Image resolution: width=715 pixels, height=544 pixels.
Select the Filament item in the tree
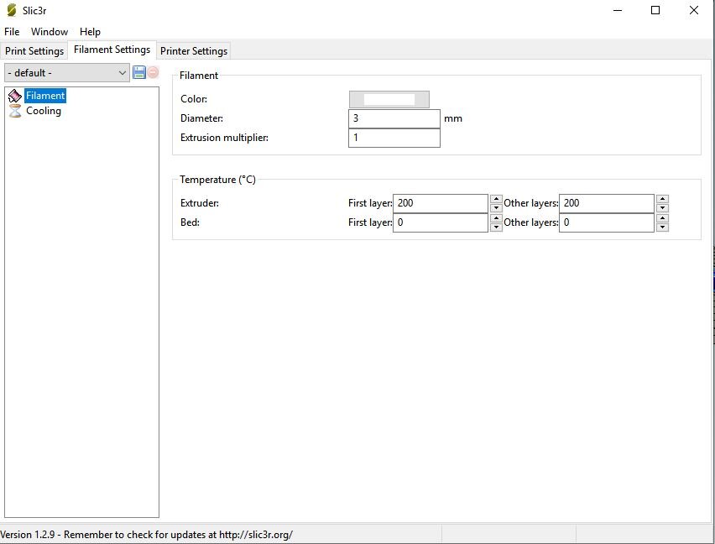[45, 96]
